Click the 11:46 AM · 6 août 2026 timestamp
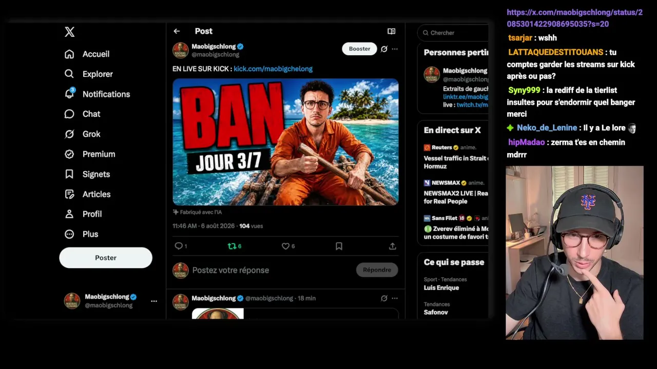Viewport: 657px width, 369px height. (204, 226)
